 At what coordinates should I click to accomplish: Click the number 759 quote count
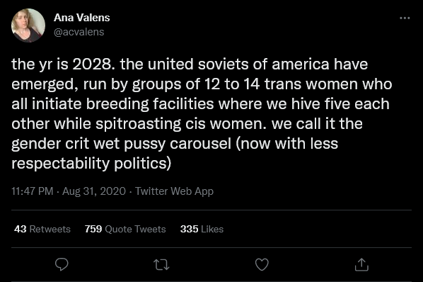(93, 229)
